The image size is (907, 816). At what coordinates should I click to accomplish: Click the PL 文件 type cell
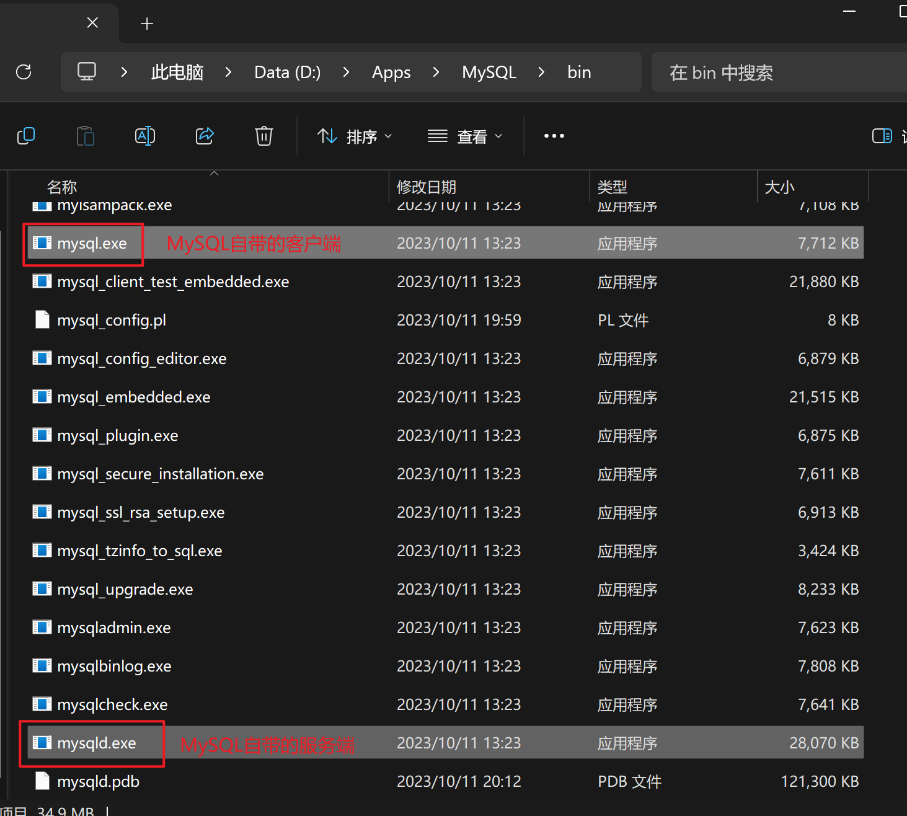pos(623,320)
